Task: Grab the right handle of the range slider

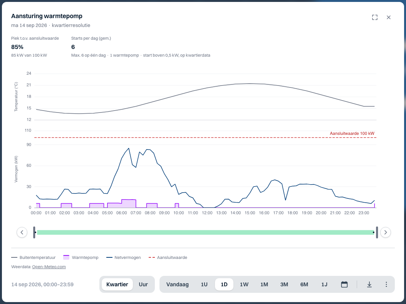Action: [377, 232]
